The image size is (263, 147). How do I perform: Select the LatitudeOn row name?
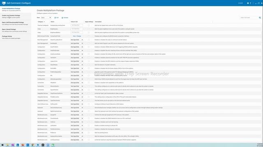53,125
